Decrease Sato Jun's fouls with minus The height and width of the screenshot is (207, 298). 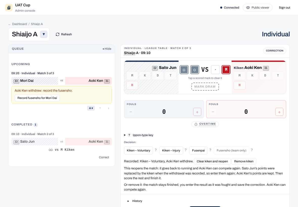point(131,112)
